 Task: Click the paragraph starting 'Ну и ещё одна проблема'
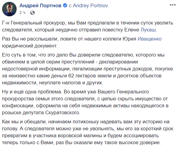point(85,102)
